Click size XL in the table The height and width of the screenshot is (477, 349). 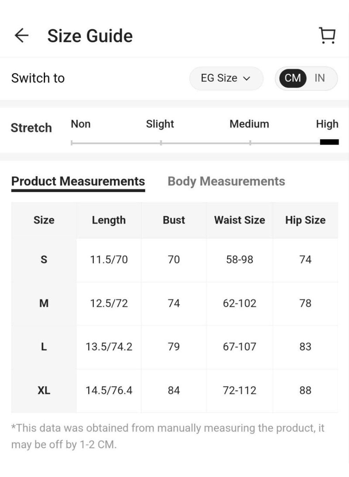tap(44, 391)
